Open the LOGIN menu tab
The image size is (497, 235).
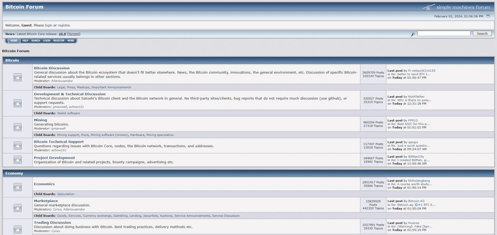[x=46, y=41]
